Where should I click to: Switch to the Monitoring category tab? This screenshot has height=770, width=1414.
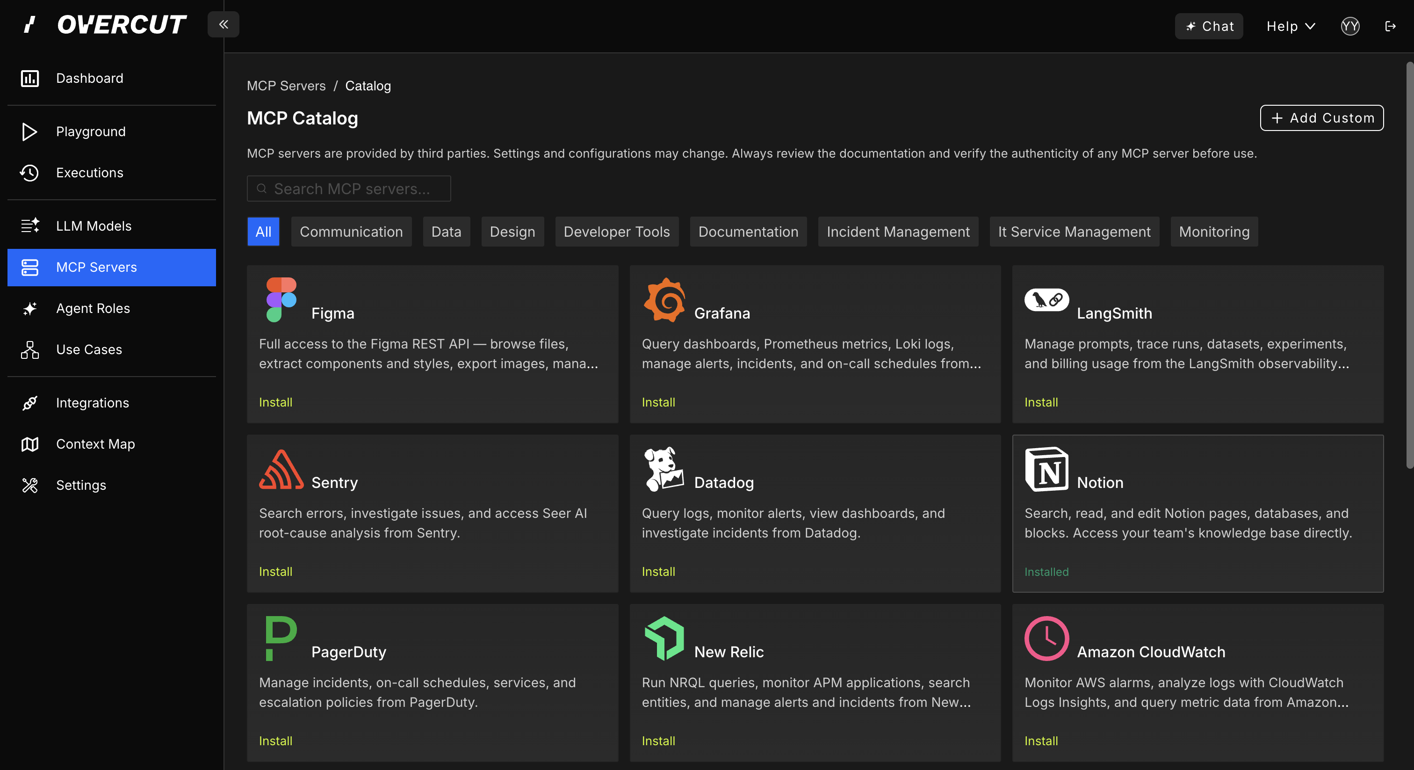click(x=1214, y=231)
